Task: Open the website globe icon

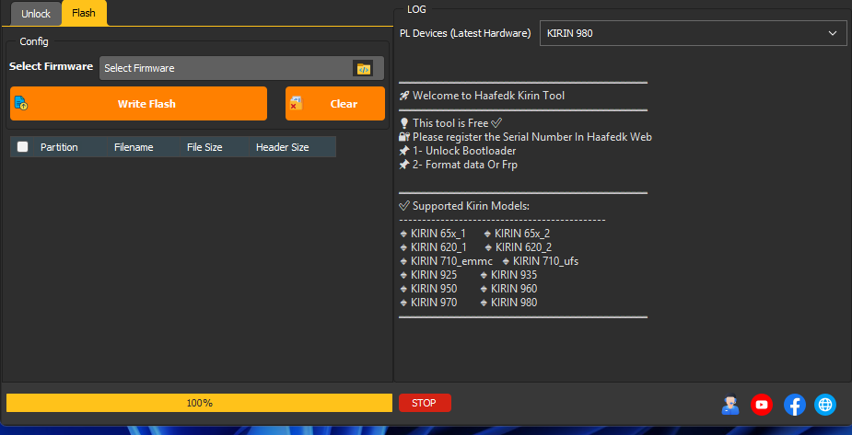Action: [825, 404]
